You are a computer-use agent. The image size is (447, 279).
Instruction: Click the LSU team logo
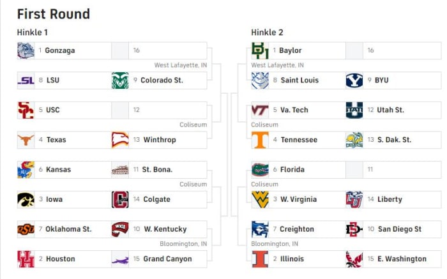26,80
